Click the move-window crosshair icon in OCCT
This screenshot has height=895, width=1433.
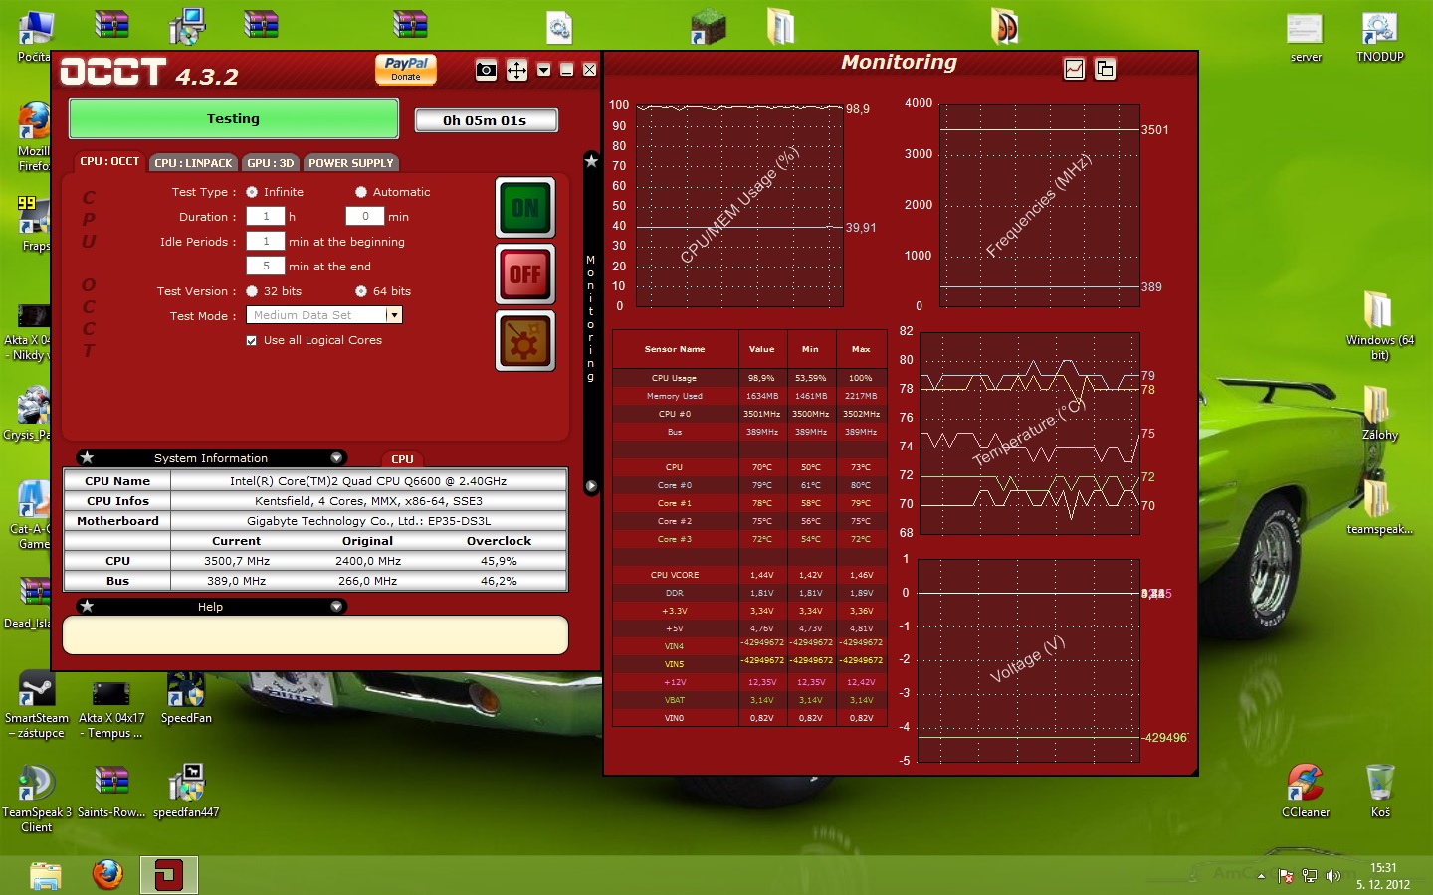click(516, 70)
